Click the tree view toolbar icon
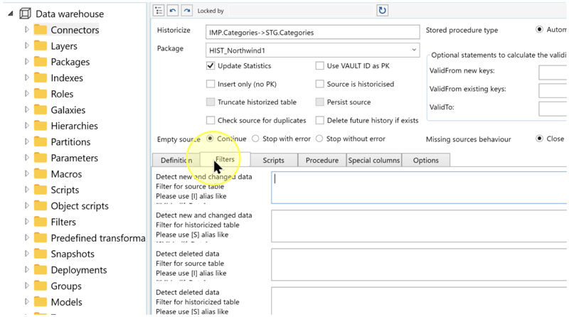The height and width of the screenshot is (317, 569). (x=159, y=11)
